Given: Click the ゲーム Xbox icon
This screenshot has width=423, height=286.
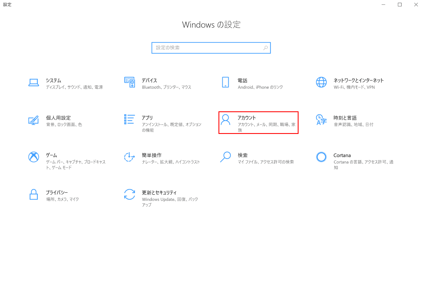Looking at the screenshot, I should (33, 157).
